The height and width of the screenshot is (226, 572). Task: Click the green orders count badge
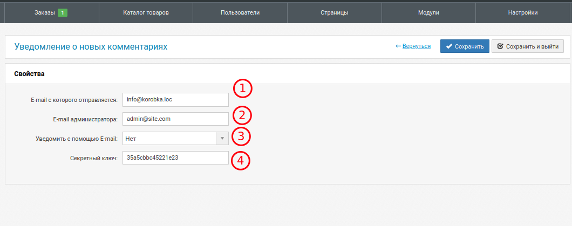click(x=63, y=13)
